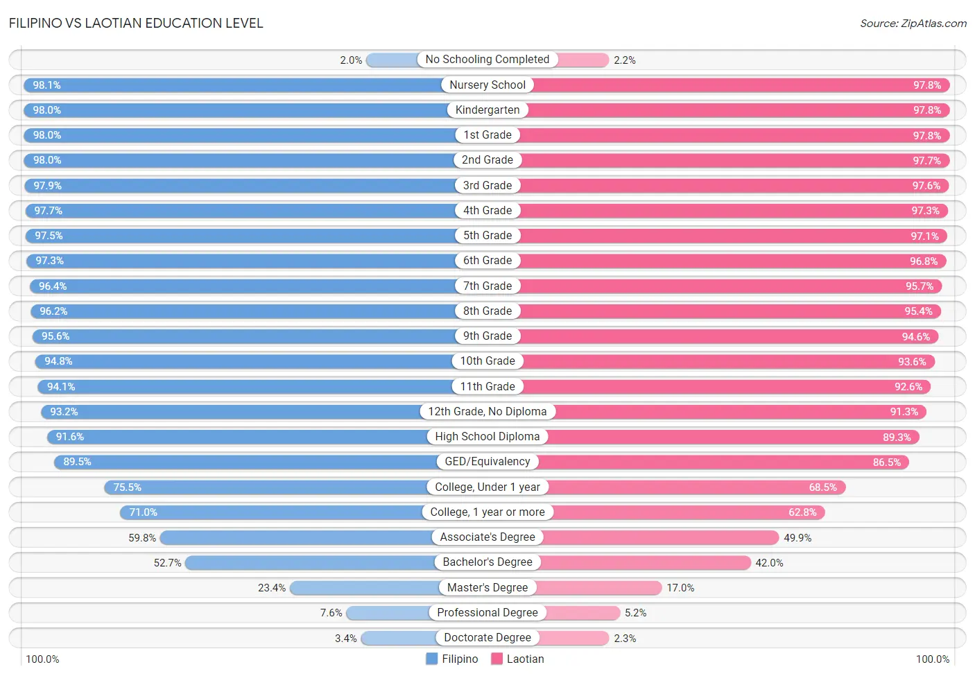The width and height of the screenshot is (975, 676).
Task: Select the Nursery School category label
Action: tap(487, 85)
